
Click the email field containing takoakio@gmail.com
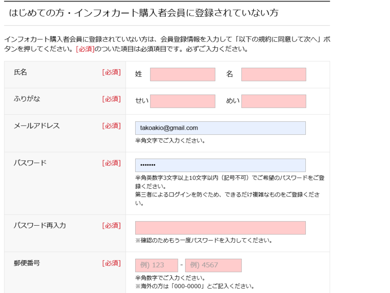(220, 128)
